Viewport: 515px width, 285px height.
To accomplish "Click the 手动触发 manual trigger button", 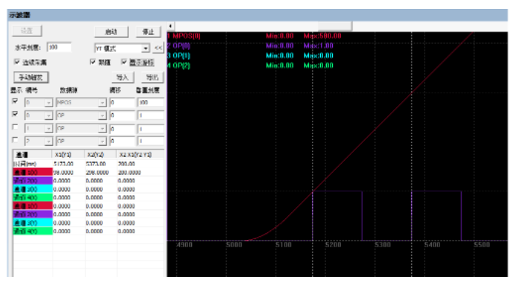I will 31,78.
